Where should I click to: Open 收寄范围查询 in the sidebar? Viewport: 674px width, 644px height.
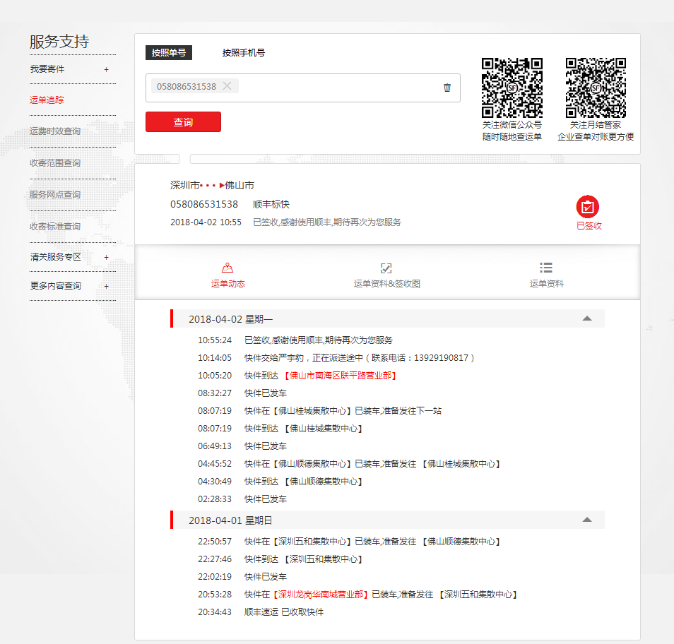click(55, 163)
